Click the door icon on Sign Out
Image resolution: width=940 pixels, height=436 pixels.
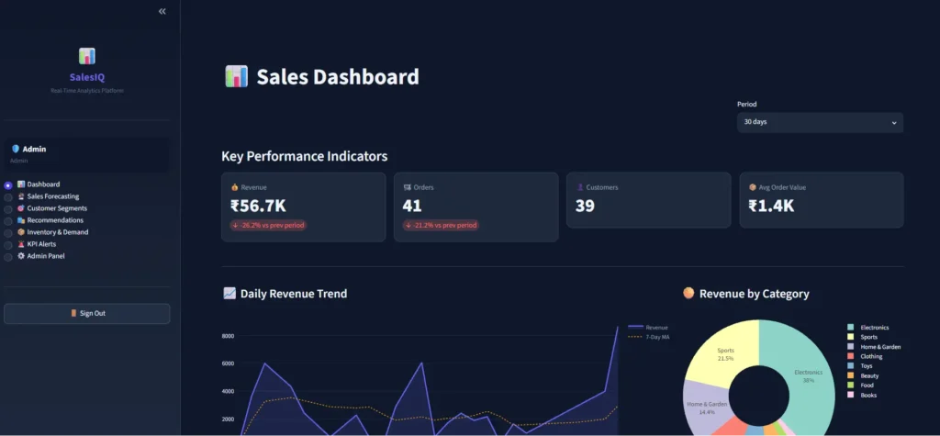click(x=73, y=313)
